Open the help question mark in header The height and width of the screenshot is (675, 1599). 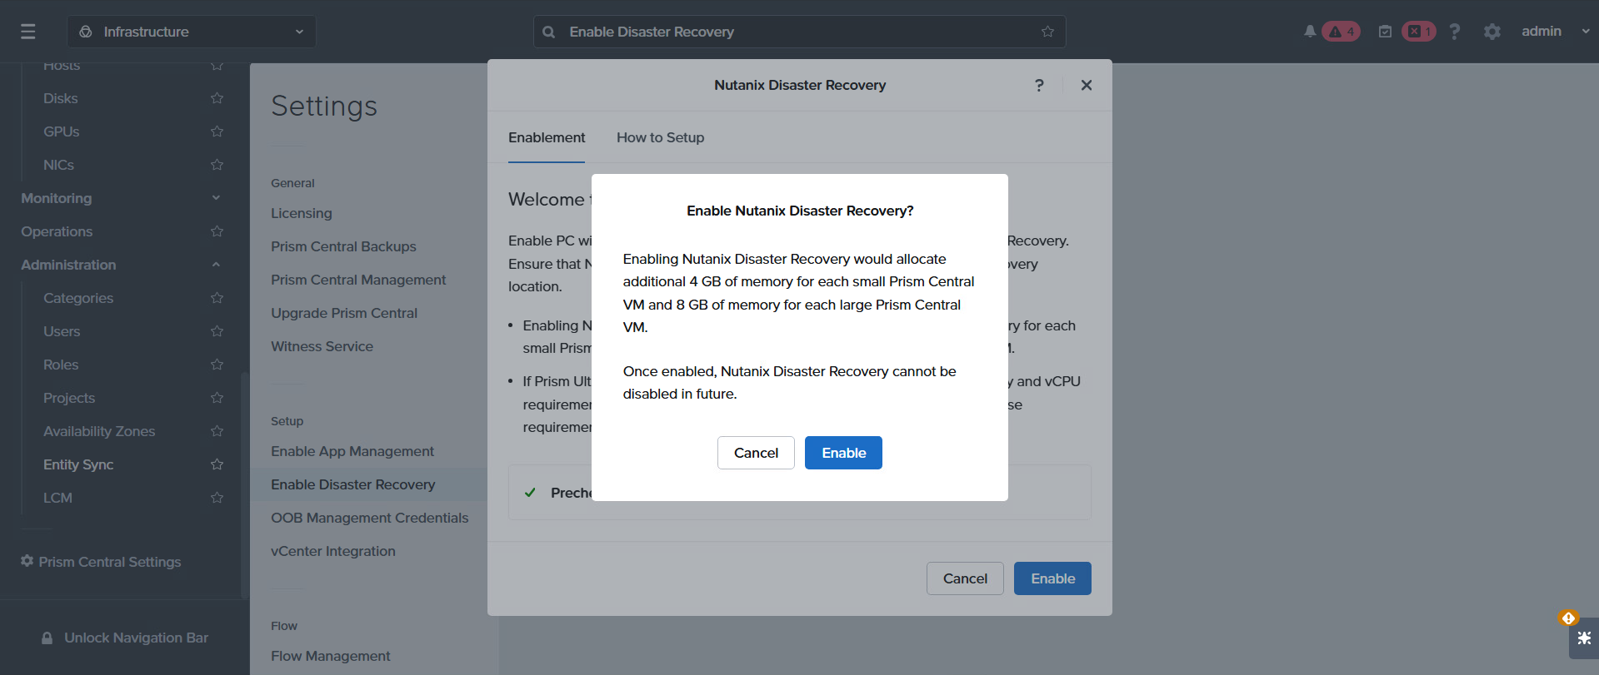coord(1455,32)
